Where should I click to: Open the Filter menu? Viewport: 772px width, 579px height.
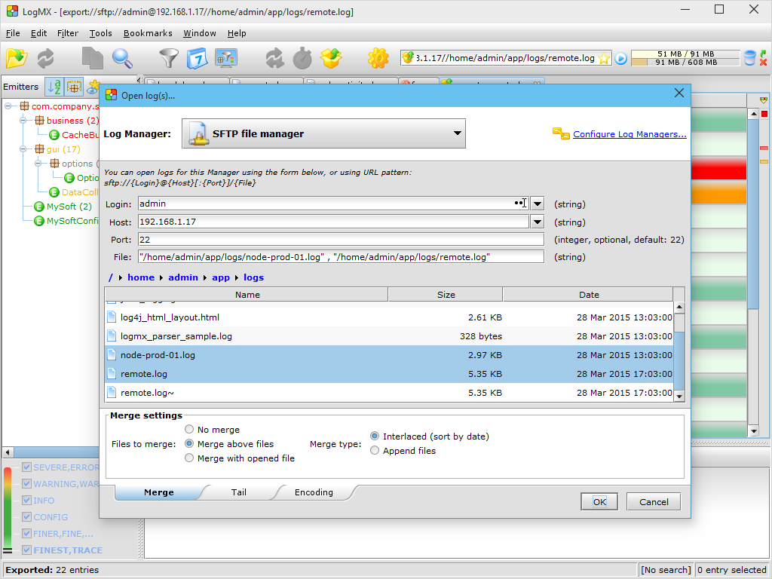coord(67,33)
